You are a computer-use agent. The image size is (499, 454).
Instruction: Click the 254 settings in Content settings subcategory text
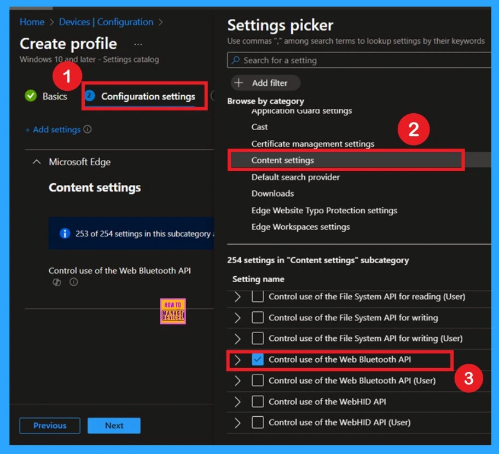317,260
